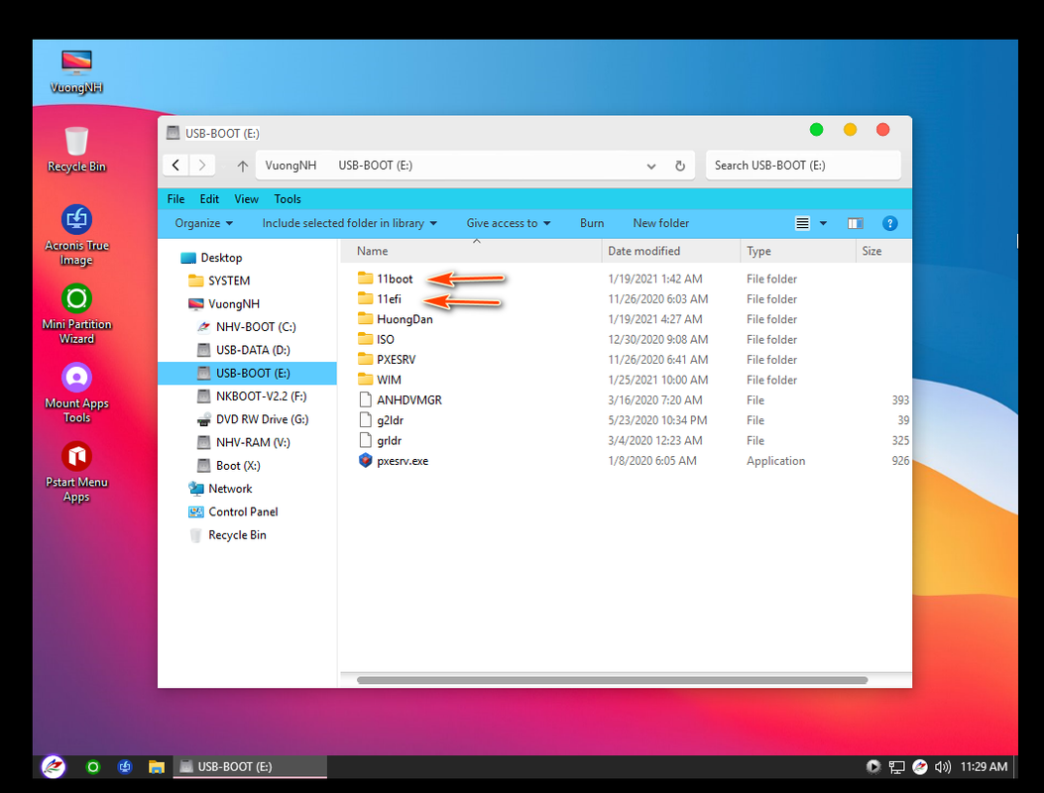Sort by the Type column header
1044x793 pixels.
(x=798, y=251)
